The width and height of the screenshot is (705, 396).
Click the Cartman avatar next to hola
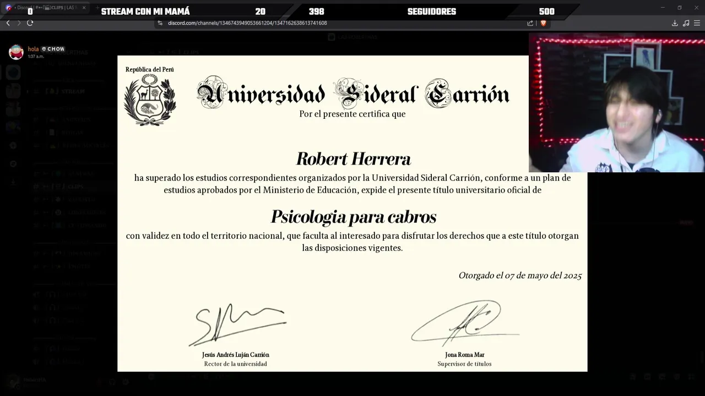[x=16, y=52]
